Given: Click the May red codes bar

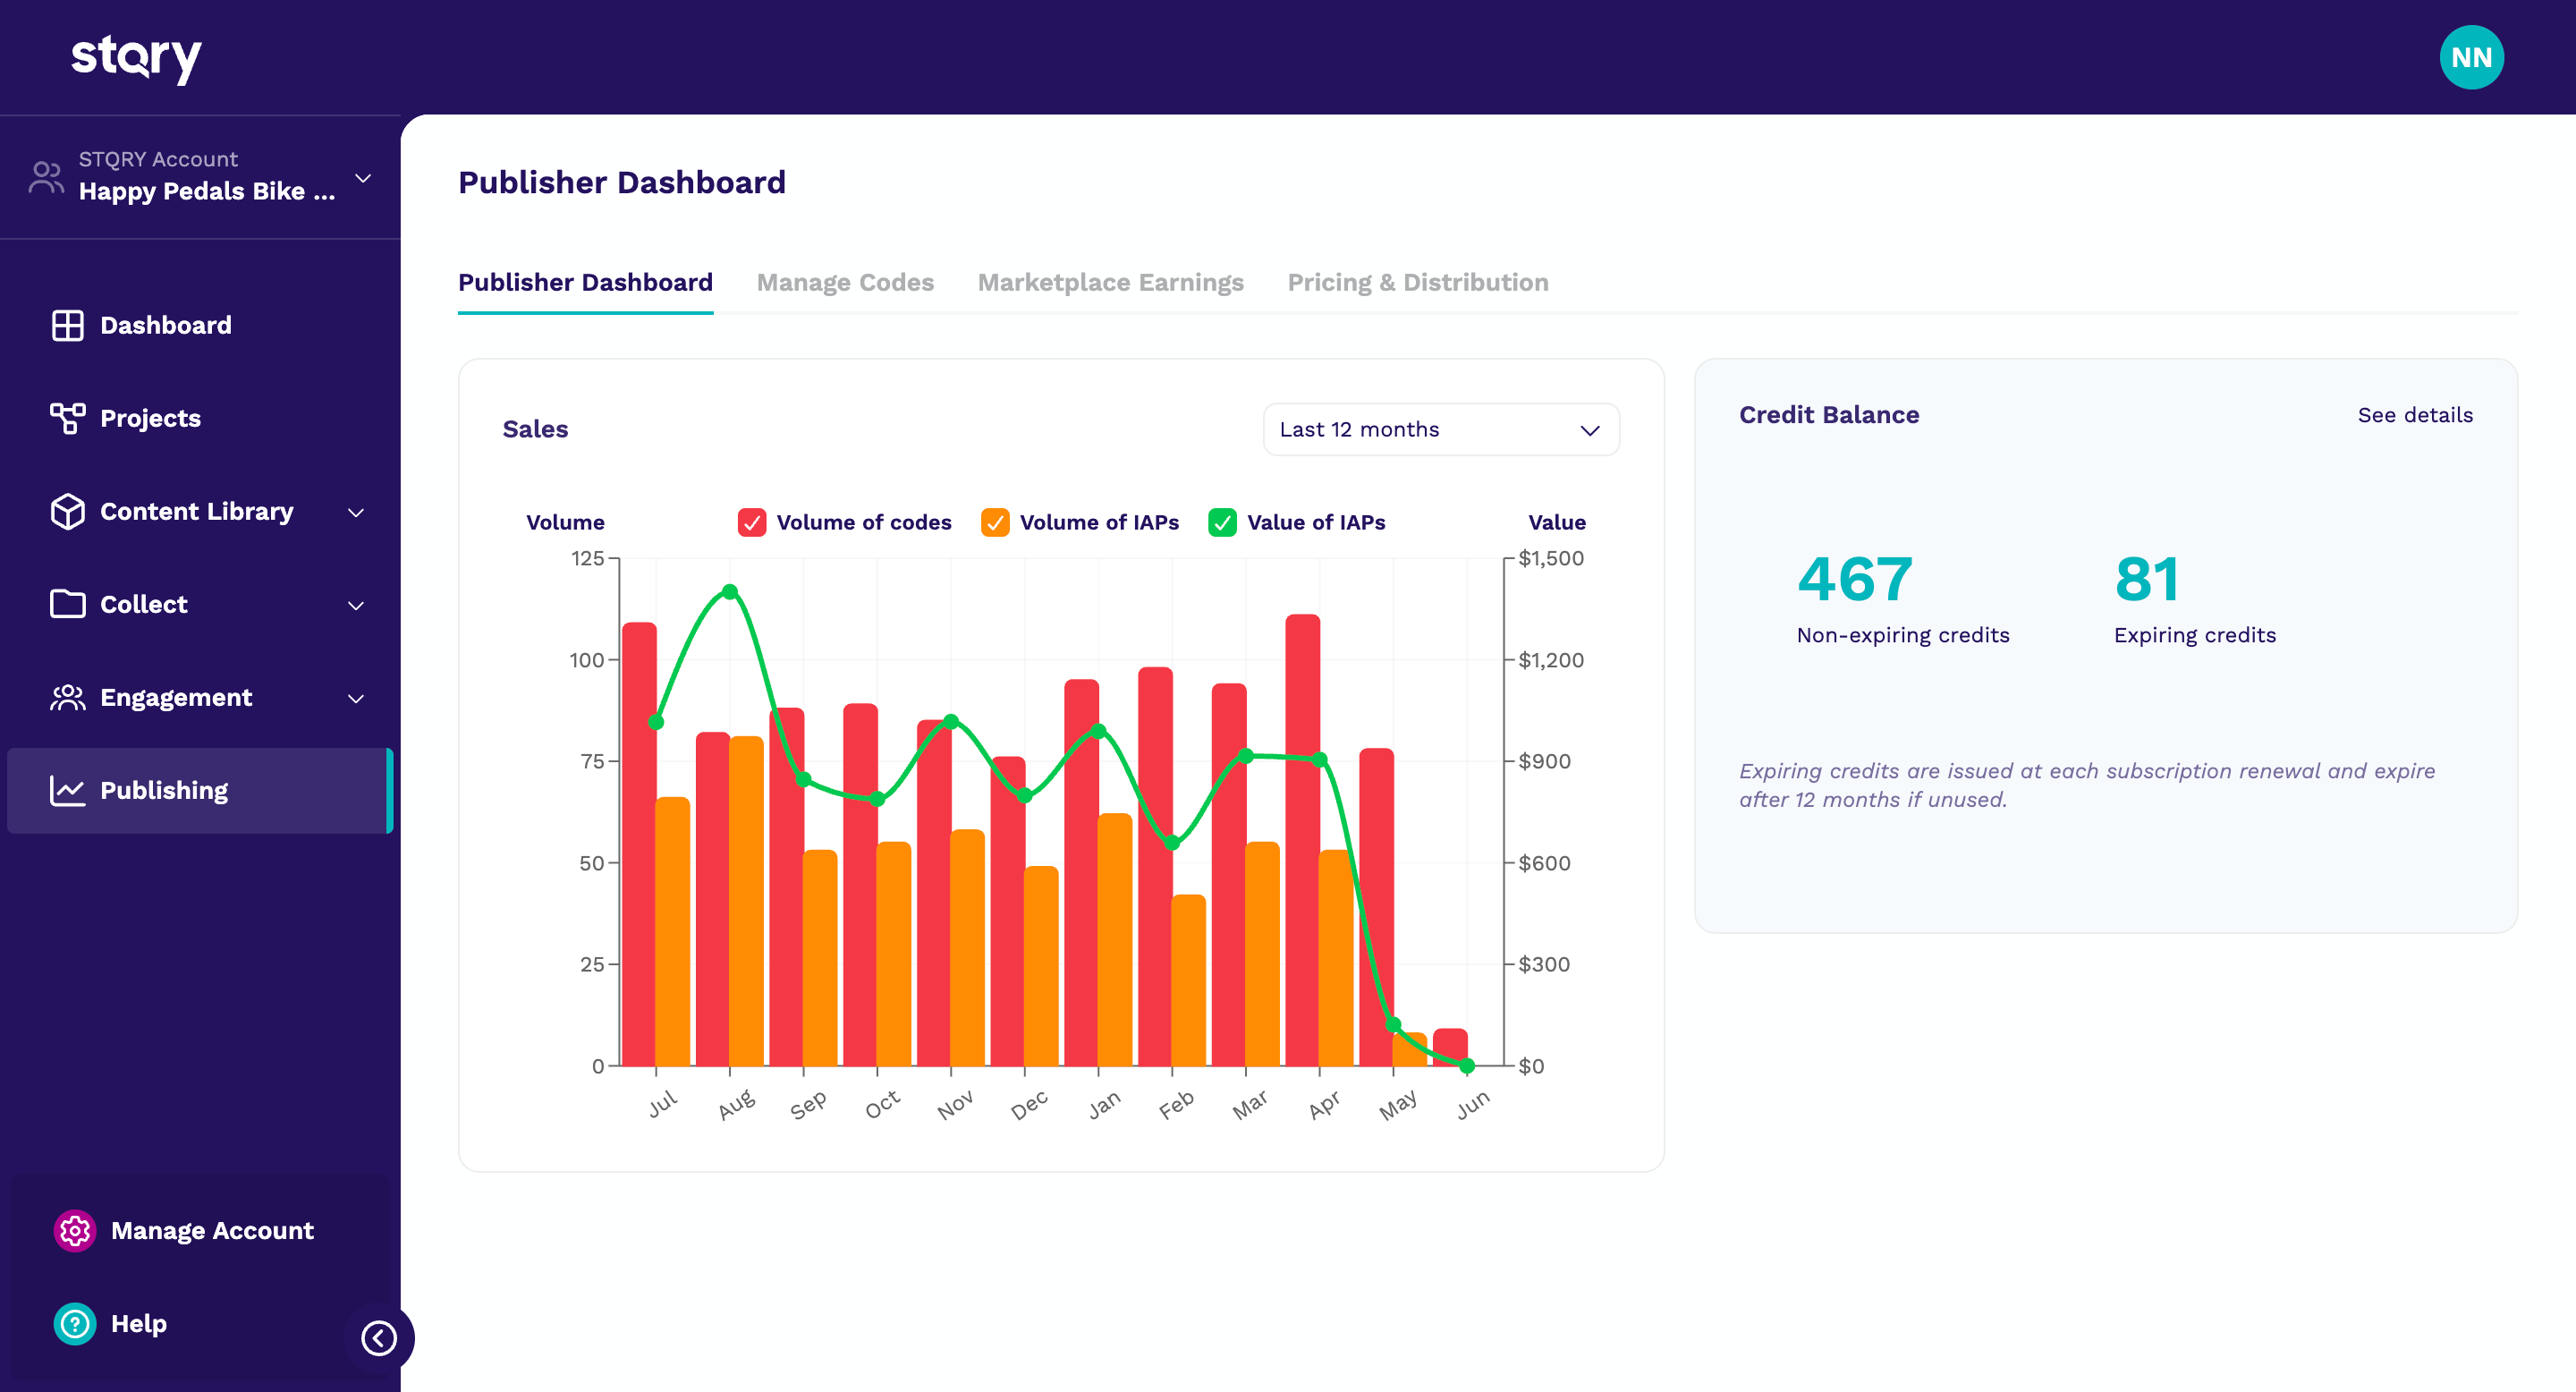Looking at the screenshot, I should (1376, 907).
